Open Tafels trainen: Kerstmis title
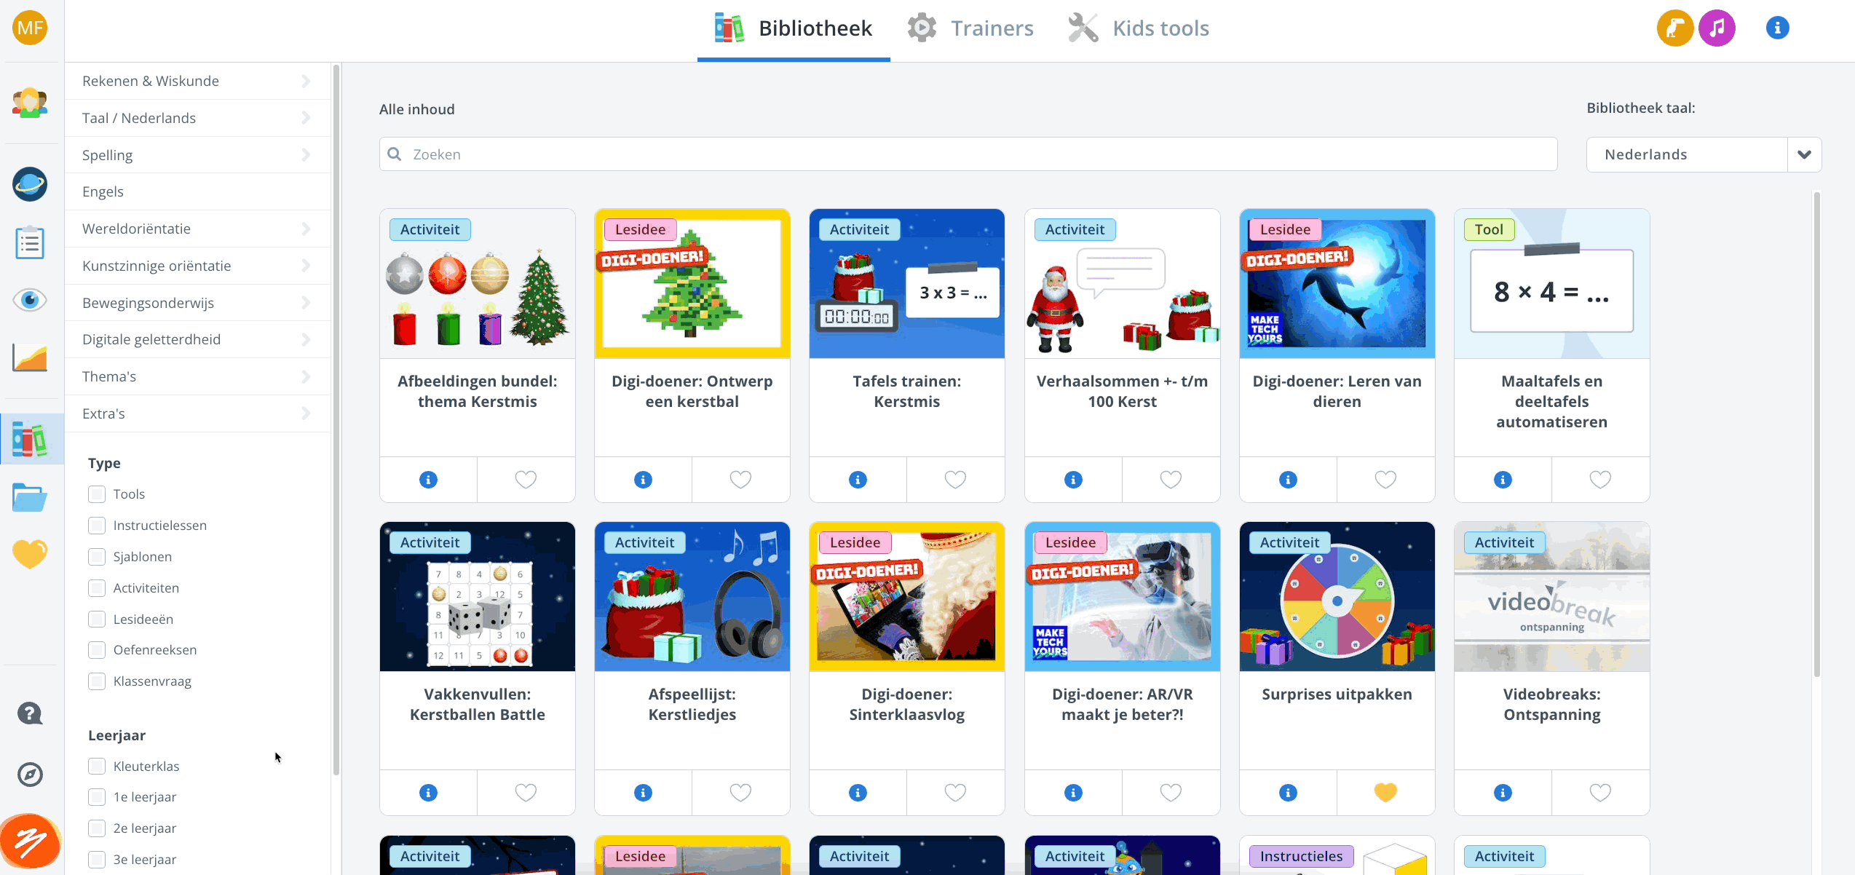The image size is (1855, 875). tap(906, 392)
